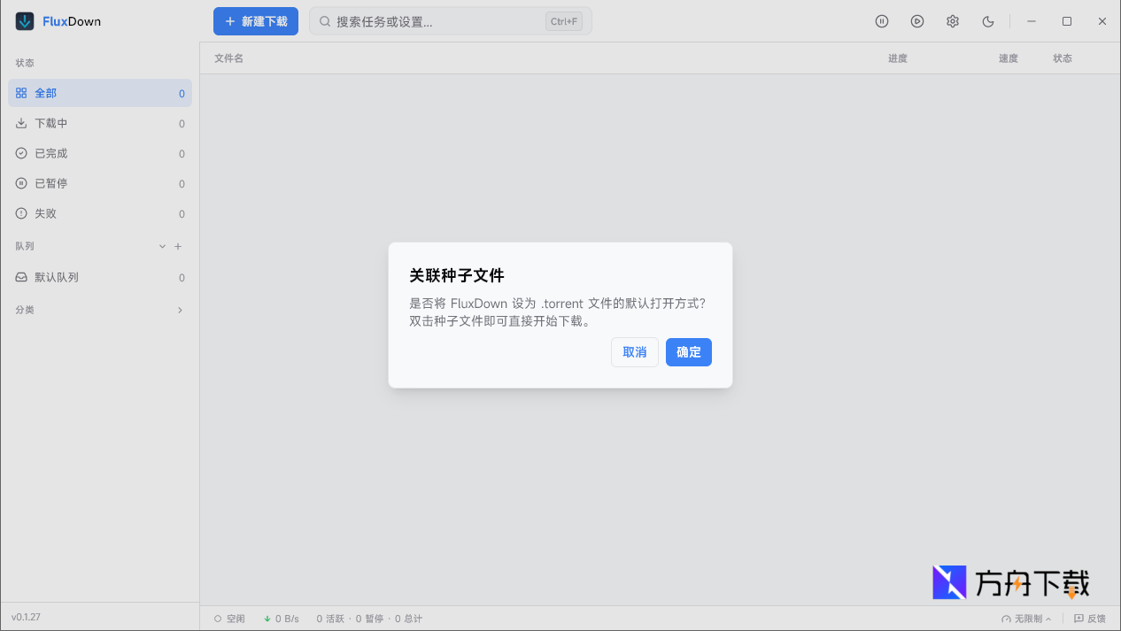Open the 无限制 speed limit dropdown
The height and width of the screenshot is (631, 1121).
[1027, 619]
